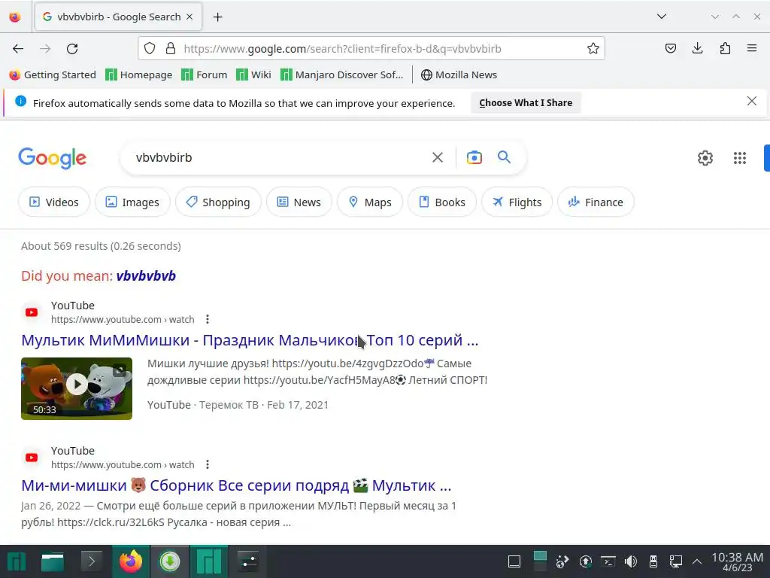Clear the Google search box
This screenshot has width=770, height=578.
[x=437, y=157]
